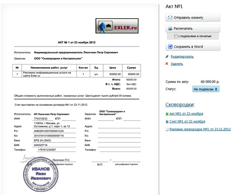233x195 pixels.
Task: Open 'Счет №1 от 23 ноября' link
Action: 187,121
